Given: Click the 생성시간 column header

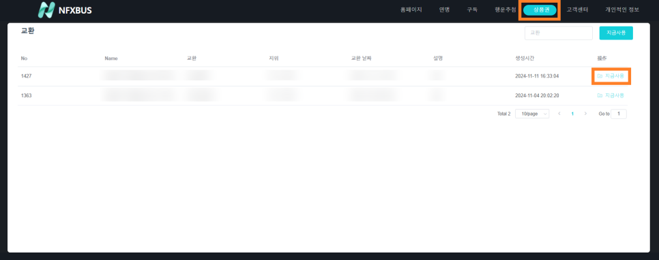Looking at the screenshot, I should (525, 59).
